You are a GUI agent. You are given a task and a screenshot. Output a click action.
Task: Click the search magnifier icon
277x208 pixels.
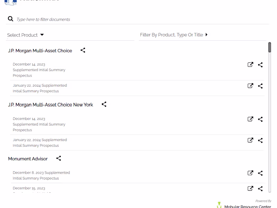click(x=11, y=19)
